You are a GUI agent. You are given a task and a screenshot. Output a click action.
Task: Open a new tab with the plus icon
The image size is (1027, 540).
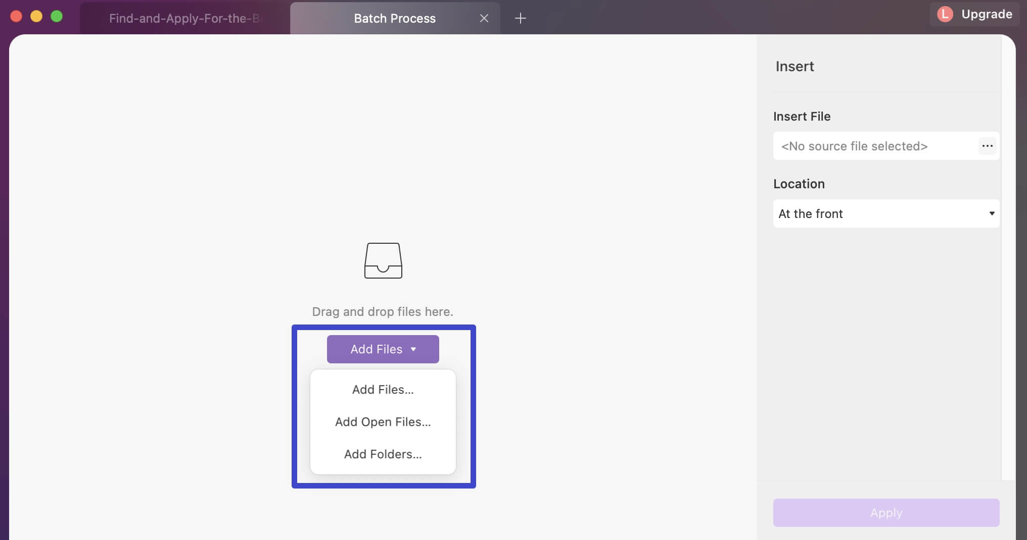click(520, 18)
